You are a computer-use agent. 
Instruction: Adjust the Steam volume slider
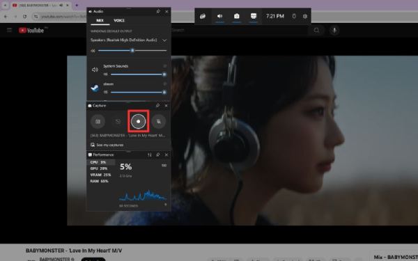click(138, 93)
